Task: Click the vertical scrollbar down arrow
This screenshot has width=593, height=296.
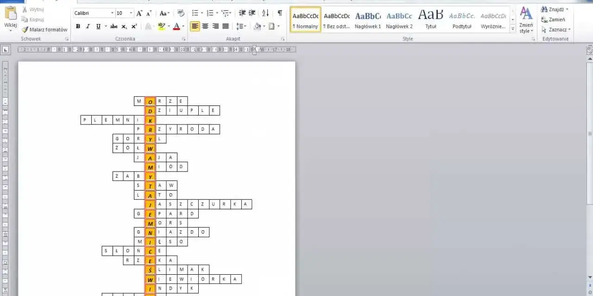Action: [589, 277]
